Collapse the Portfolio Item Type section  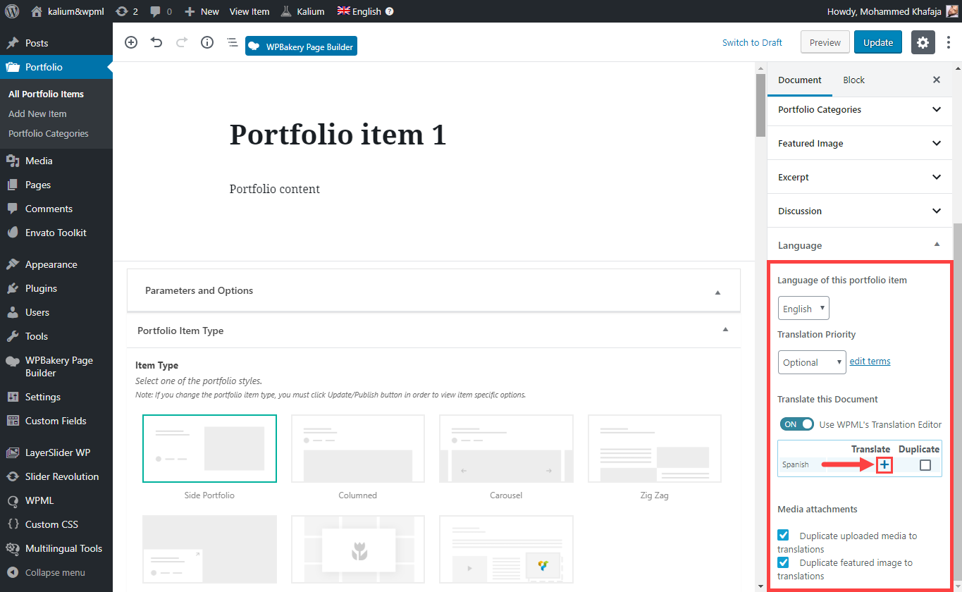tap(725, 330)
